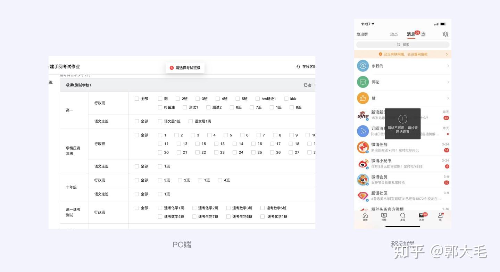The height and width of the screenshot is (272, 500).
Task: Click the 学情压测年级 grade cell
Action: pyautogui.click(x=73, y=151)
